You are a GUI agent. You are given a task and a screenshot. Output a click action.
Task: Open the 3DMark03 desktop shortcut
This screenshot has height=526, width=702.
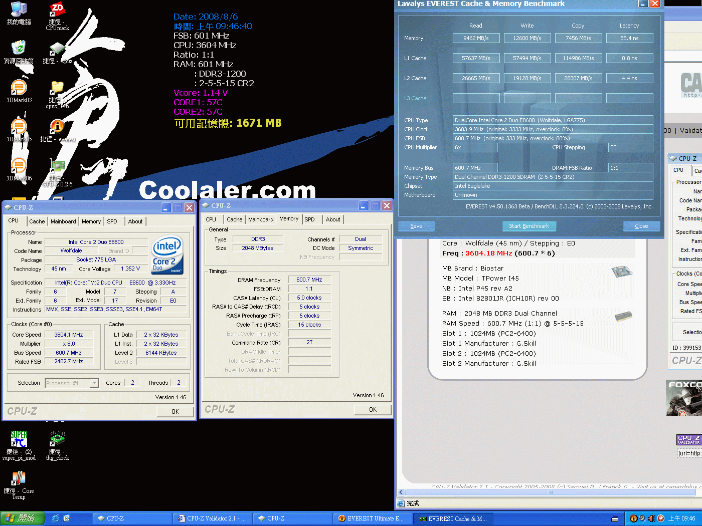click(x=19, y=91)
